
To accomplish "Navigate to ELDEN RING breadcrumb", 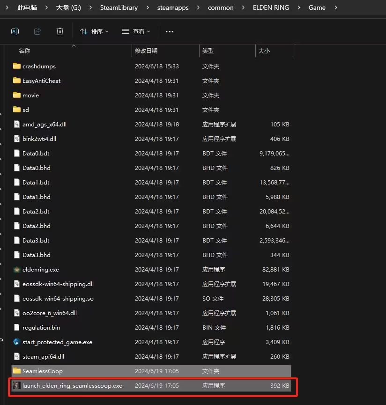I will click(x=271, y=8).
